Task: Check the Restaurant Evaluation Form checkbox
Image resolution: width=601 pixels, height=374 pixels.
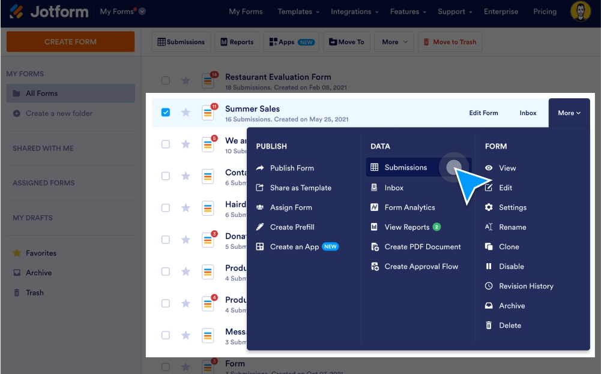Action: (x=166, y=80)
